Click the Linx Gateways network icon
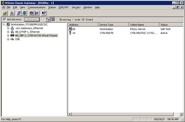The height and width of the screenshot is (122, 185). (12, 28)
